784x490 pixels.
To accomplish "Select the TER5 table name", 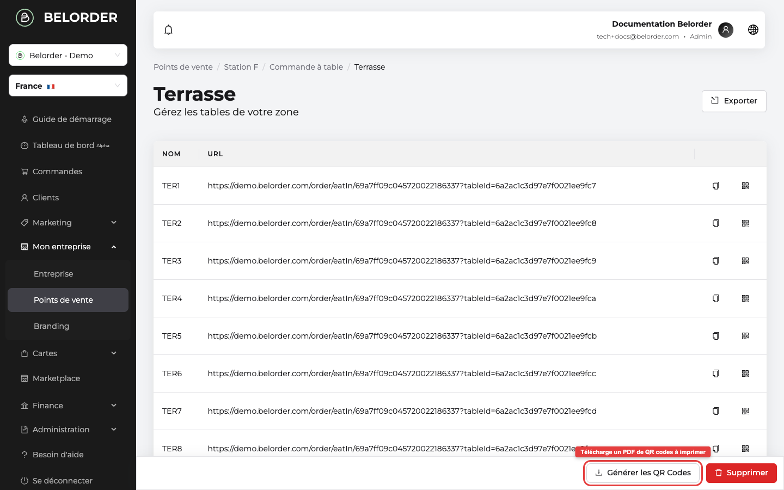I will click(172, 336).
